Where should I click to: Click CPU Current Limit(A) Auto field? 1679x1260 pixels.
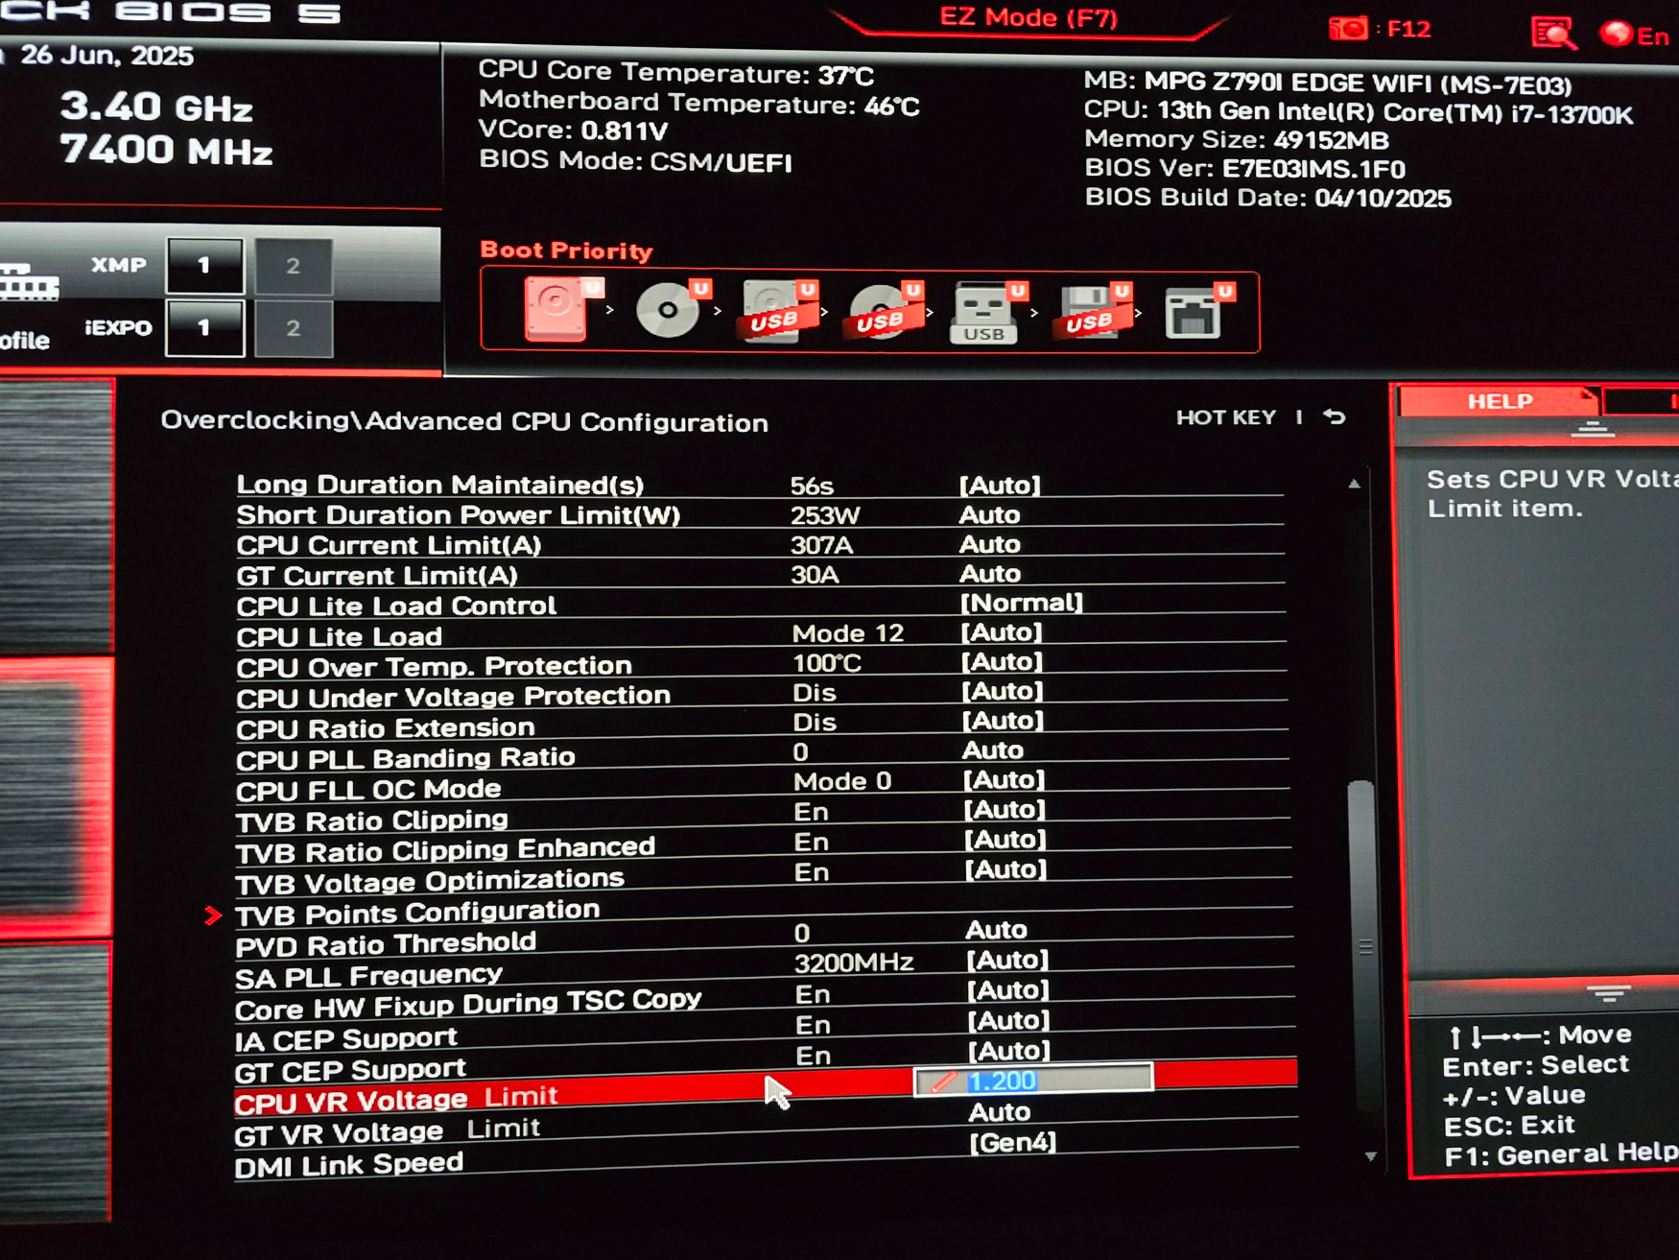click(990, 545)
